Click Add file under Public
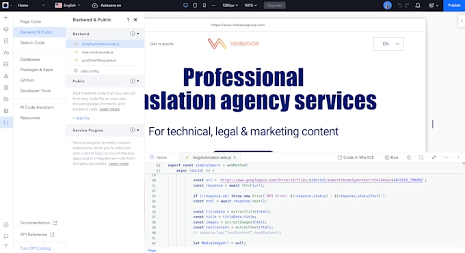The height and width of the screenshot is (253, 465). [x=81, y=118]
